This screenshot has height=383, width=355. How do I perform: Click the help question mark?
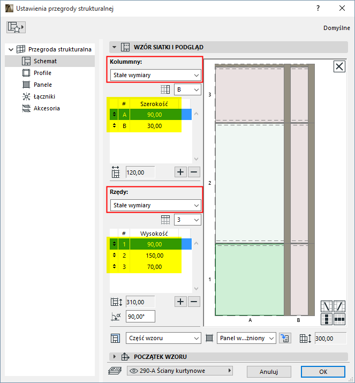(x=318, y=9)
